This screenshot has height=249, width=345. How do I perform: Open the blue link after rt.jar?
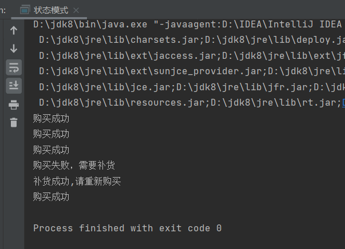pyautogui.click(x=343, y=103)
